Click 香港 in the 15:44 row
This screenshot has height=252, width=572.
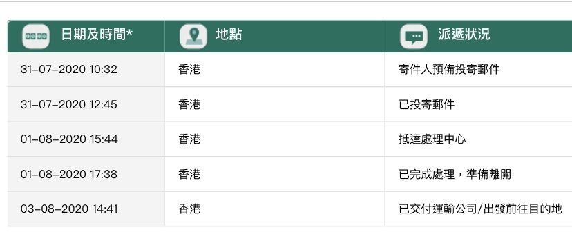click(x=189, y=139)
